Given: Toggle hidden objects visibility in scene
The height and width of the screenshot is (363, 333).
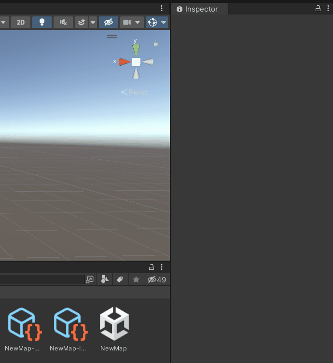Looking at the screenshot, I should click(109, 22).
